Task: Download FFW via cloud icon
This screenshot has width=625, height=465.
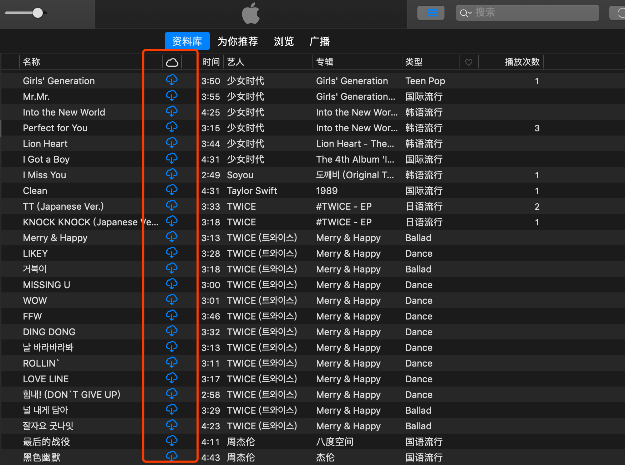Action: 172,316
